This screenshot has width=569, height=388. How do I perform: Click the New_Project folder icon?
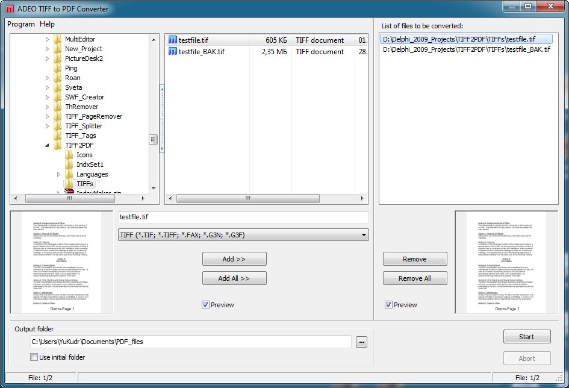[x=57, y=49]
